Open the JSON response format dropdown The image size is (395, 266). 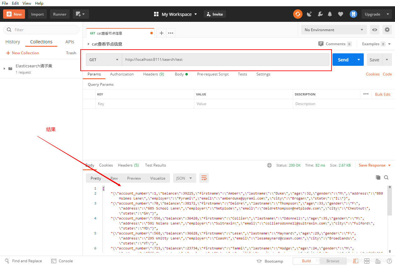pos(185,178)
